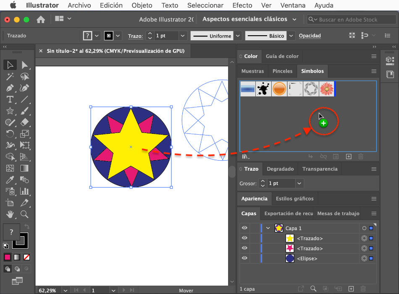Switch to the Pinceles tab
Viewport: 399px width, 294px height.
click(282, 71)
